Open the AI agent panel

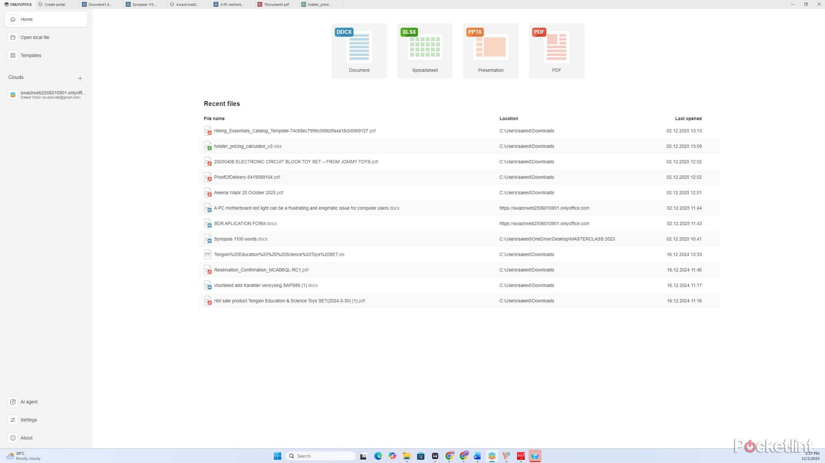(46, 402)
